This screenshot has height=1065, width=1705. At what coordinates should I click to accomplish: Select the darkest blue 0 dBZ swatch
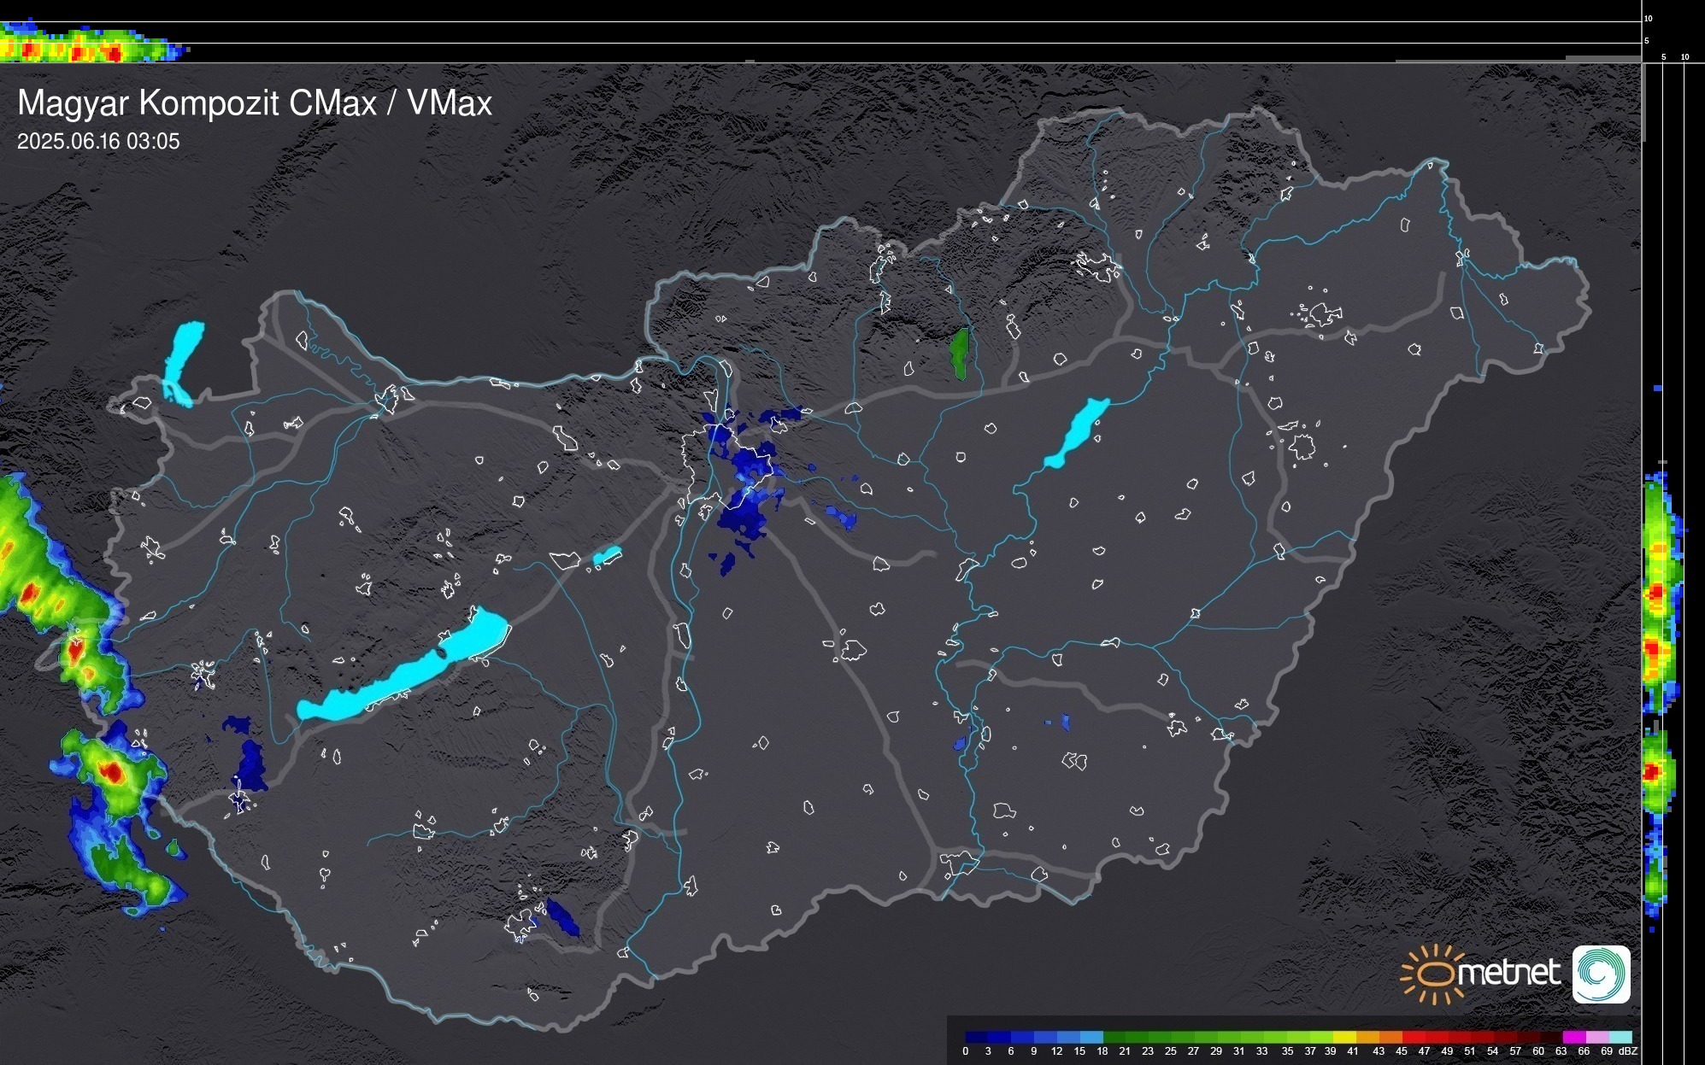[x=977, y=1037]
